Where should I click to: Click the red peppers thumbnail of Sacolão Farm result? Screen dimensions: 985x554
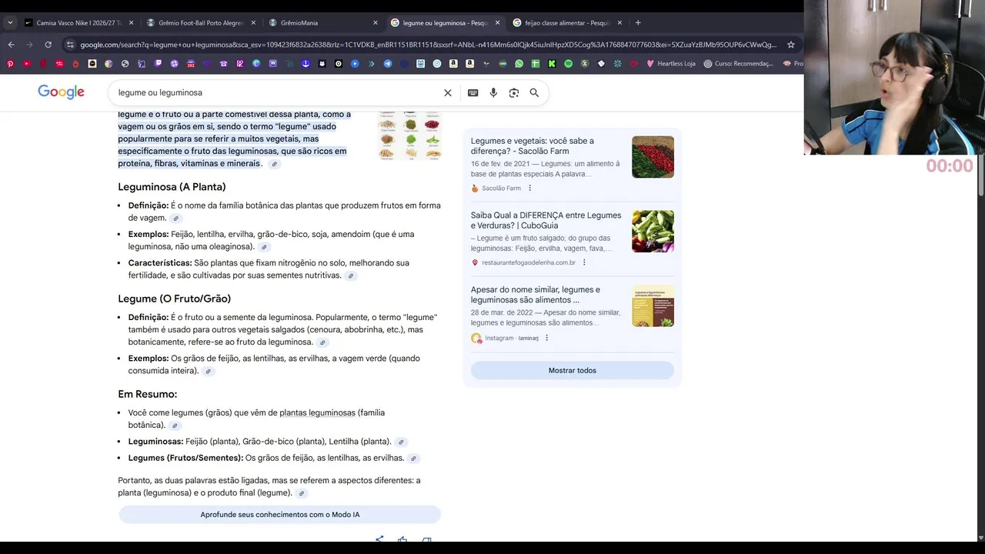click(x=653, y=157)
